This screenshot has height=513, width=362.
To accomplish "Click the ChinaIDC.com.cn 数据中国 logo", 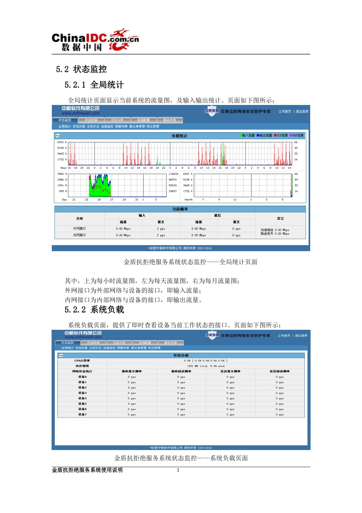I will pyautogui.click(x=95, y=40).
